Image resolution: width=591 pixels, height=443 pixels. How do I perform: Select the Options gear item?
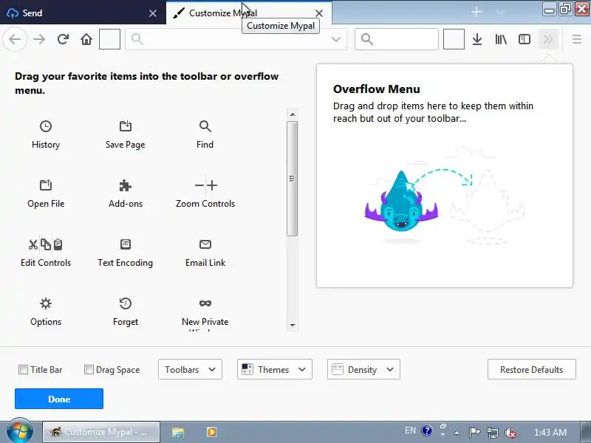46,312
